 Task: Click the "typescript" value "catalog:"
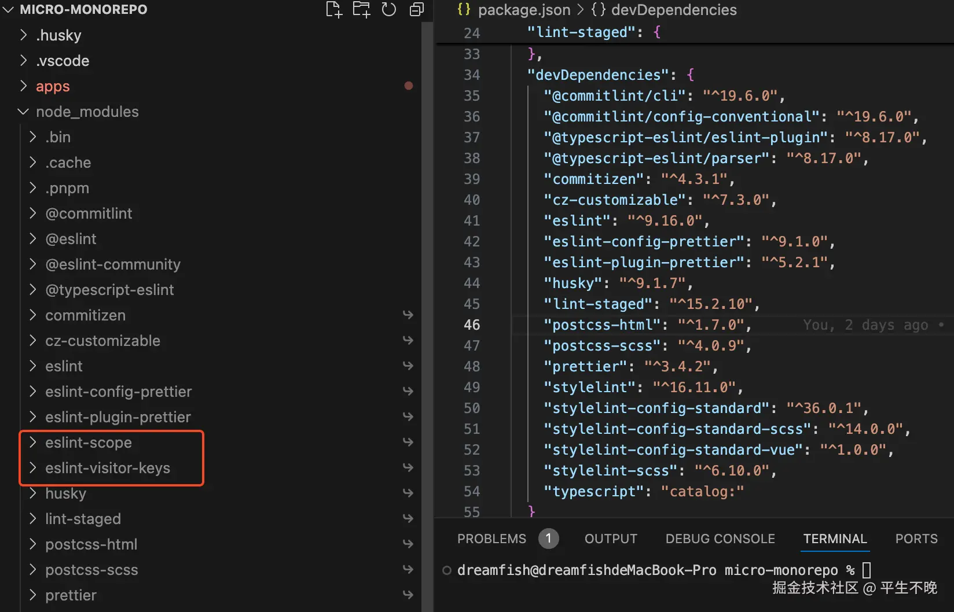tap(702, 491)
